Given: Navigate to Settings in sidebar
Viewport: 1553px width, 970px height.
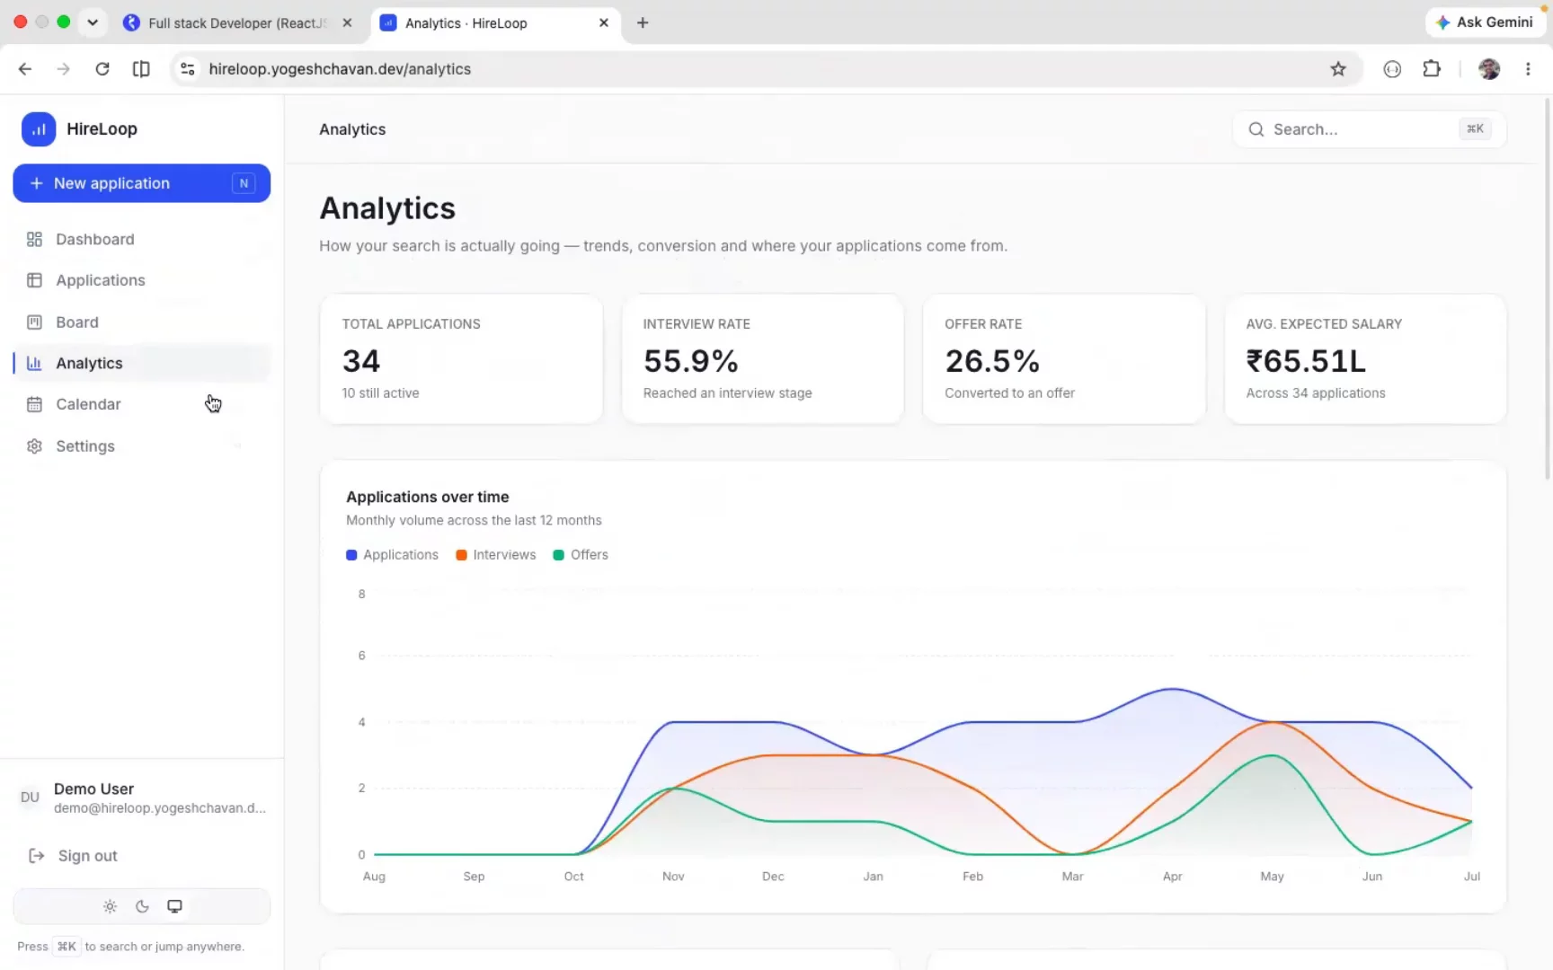Looking at the screenshot, I should click(142, 445).
